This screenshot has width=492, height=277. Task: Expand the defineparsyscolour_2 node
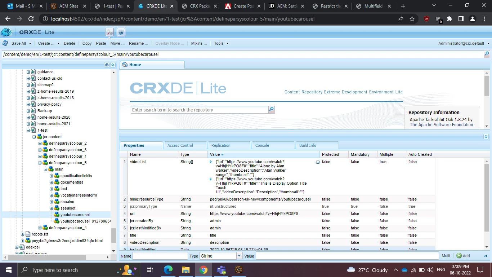(x=40, y=143)
